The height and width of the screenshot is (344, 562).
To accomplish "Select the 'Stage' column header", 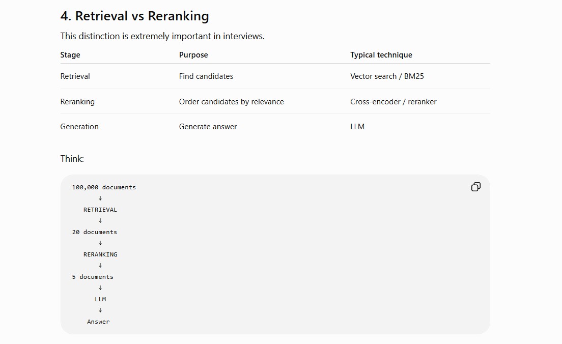I will click(70, 55).
